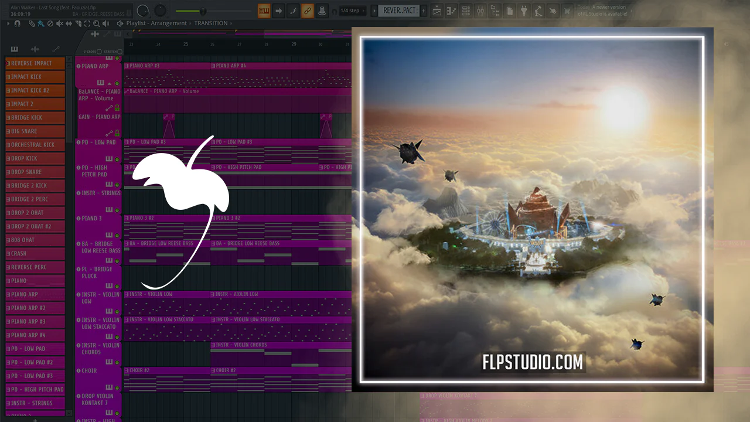Click the curved-line icon left of the link button

click(293, 11)
